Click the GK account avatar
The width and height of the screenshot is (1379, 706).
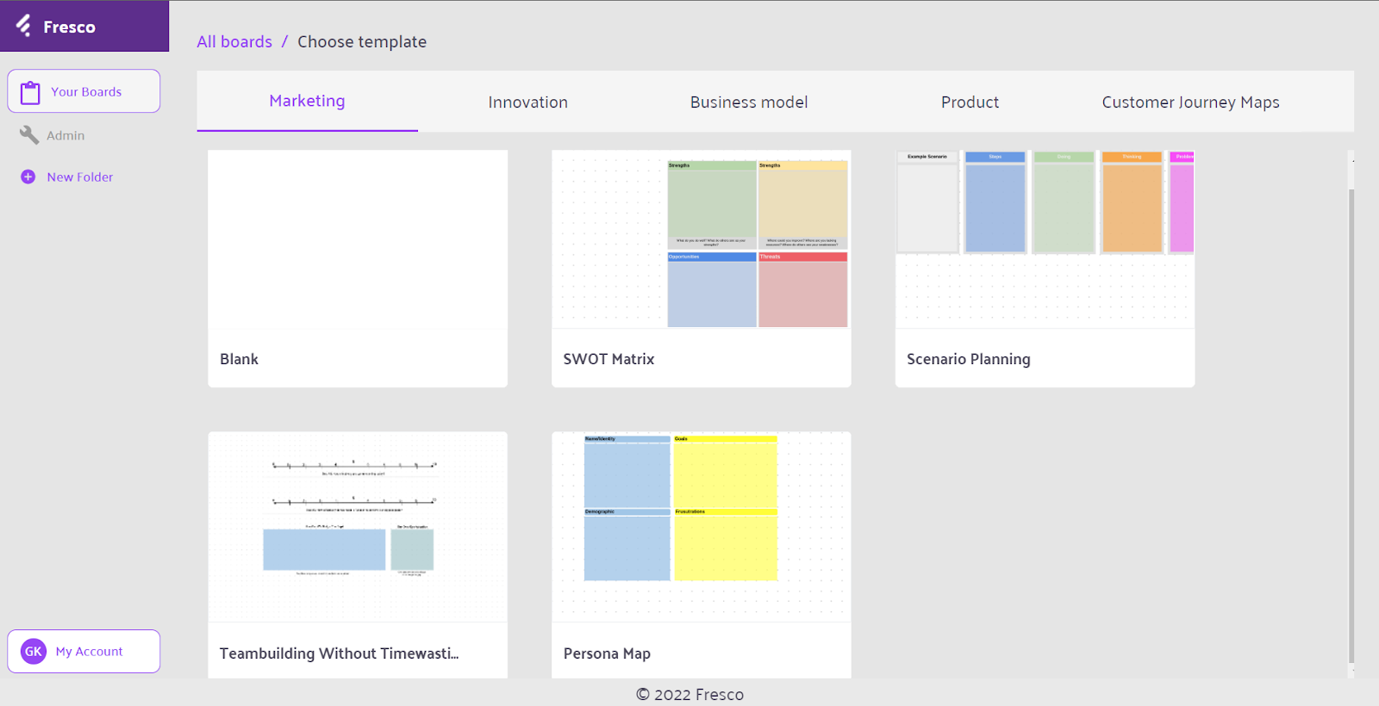tap(34, 652)
